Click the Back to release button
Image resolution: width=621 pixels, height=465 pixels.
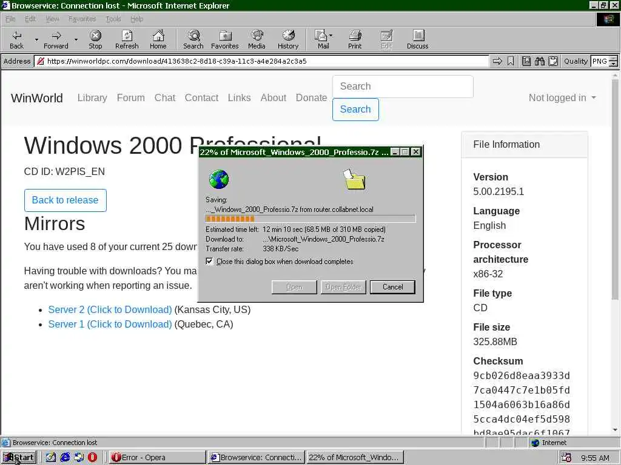click(65, 200)
